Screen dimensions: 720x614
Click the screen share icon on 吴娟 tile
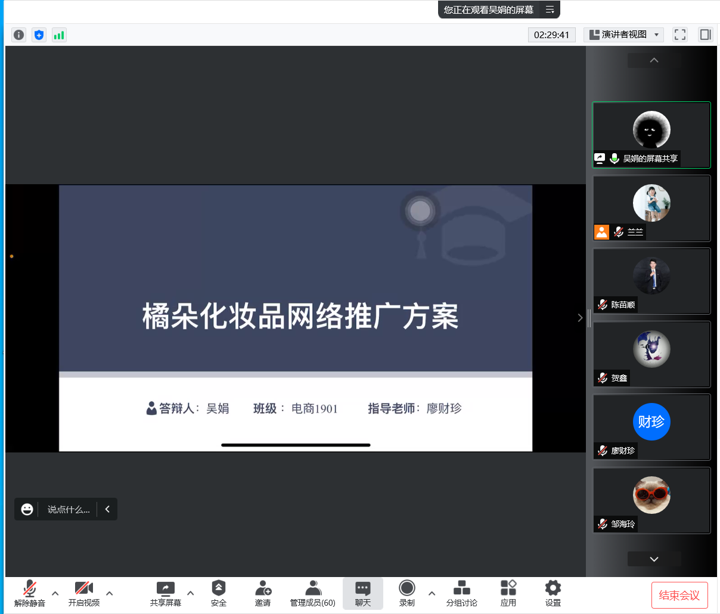point(600,159)
